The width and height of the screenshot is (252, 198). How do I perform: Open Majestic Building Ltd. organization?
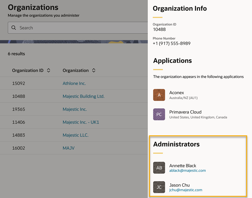point(83,96)
